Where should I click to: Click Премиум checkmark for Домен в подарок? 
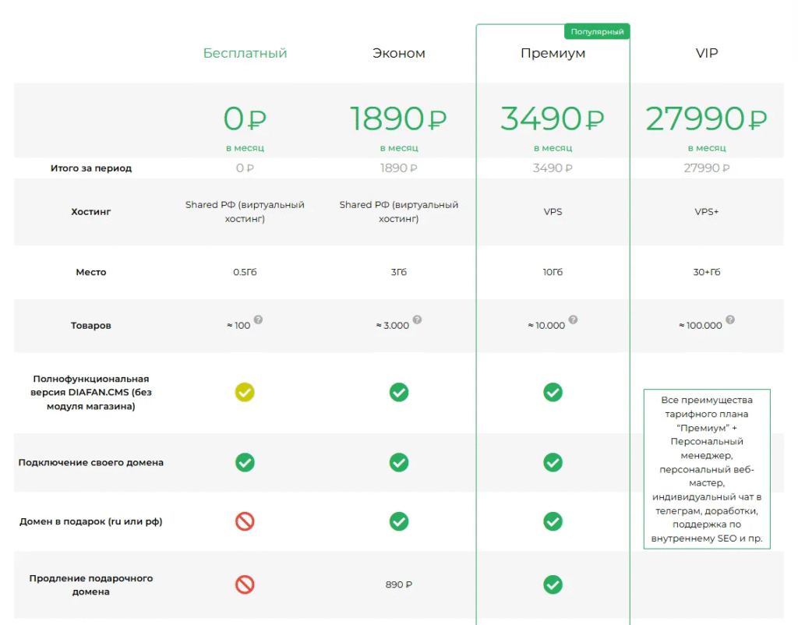click(x=553, y=521)
